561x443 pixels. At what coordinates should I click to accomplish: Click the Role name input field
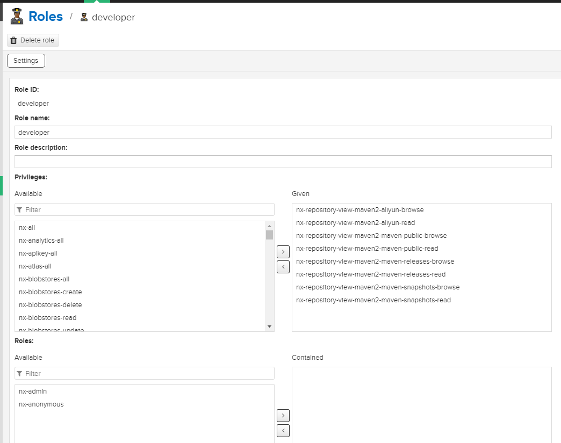click(x=283, y=132)
